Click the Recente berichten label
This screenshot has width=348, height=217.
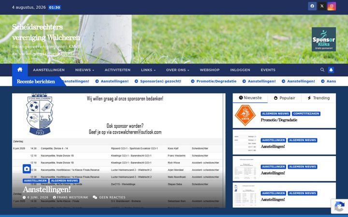(36, 81)
